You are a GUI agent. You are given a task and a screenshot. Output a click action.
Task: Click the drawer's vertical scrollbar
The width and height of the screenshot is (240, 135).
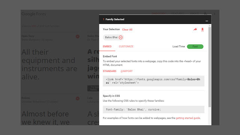coord(210,67)
